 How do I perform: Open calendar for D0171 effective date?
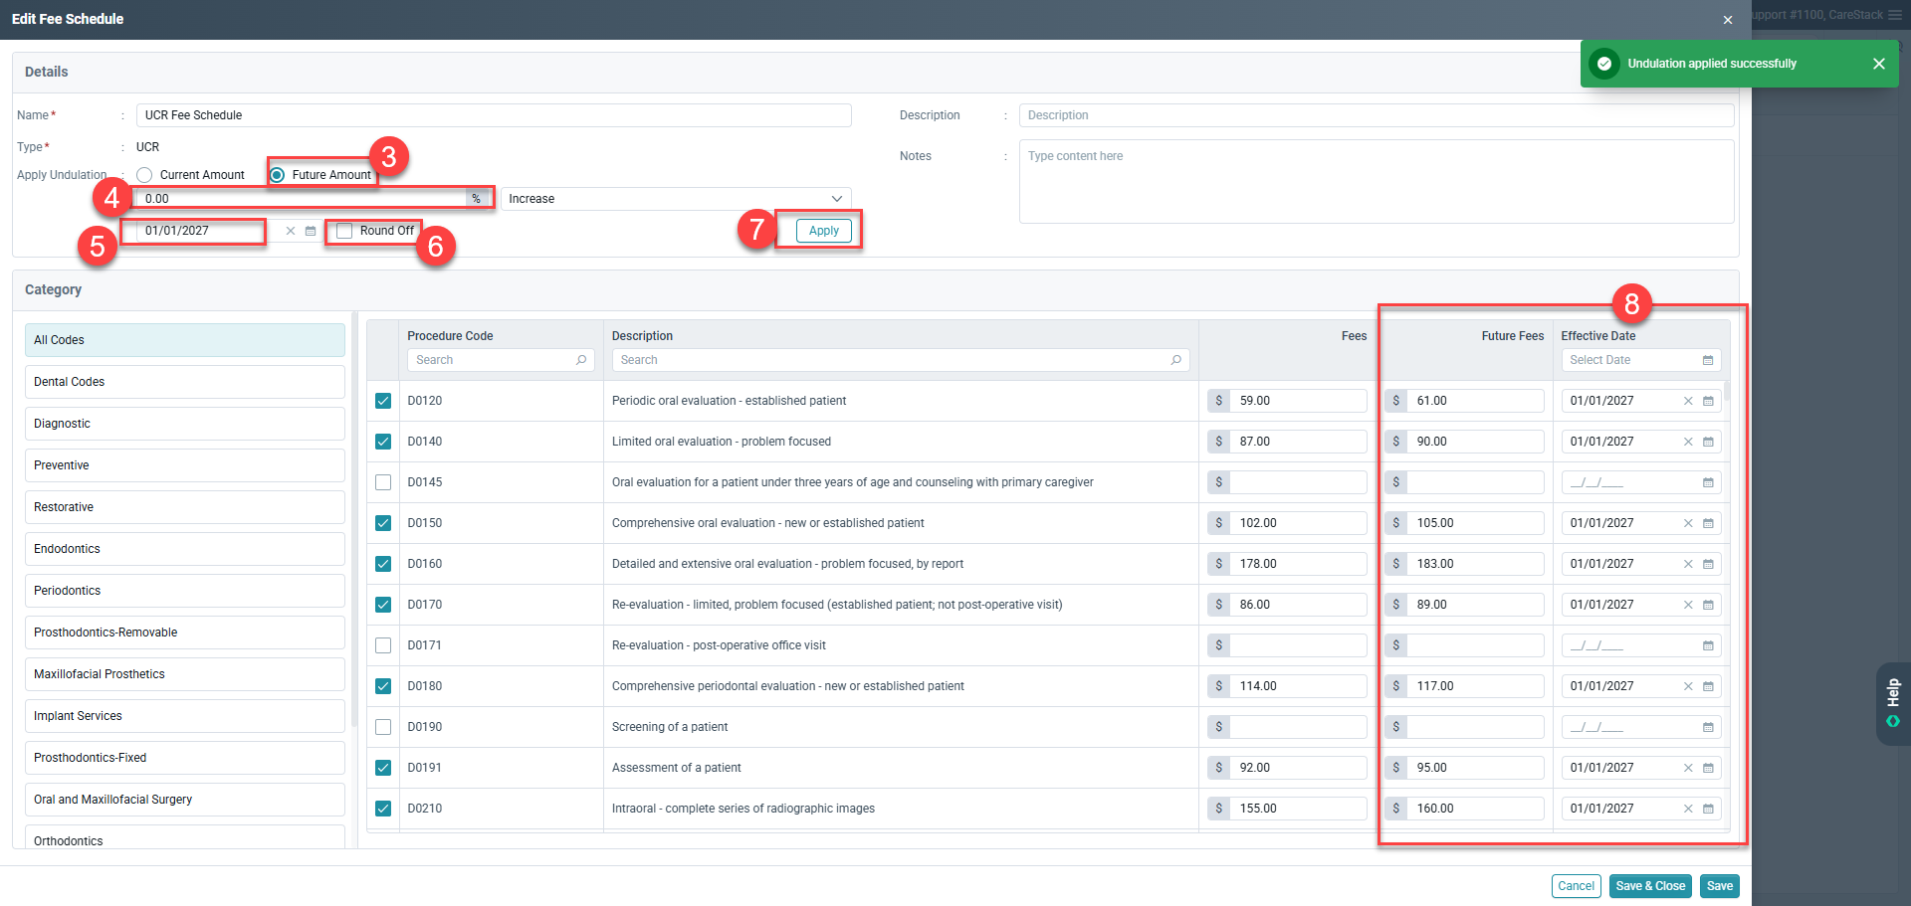[1708, 645]
